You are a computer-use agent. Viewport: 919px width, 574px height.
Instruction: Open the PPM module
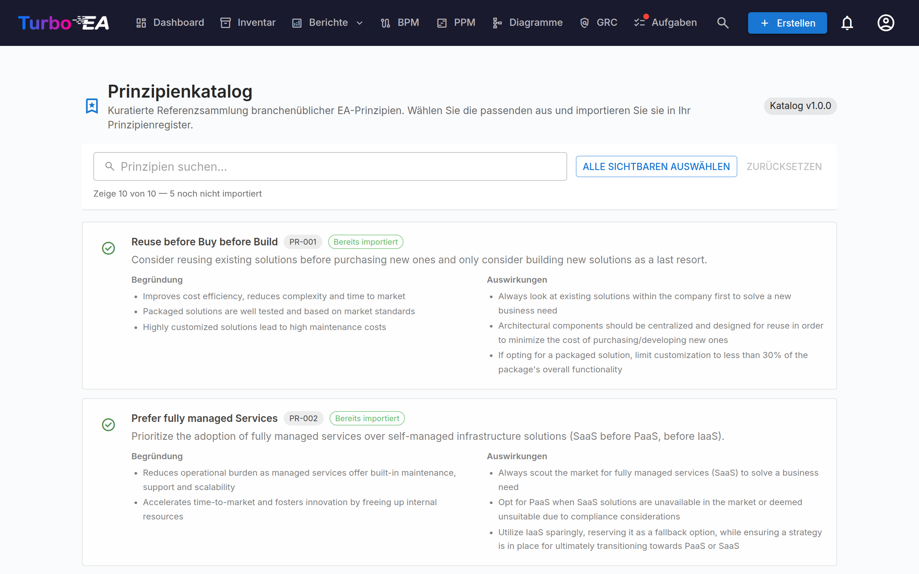456,23
